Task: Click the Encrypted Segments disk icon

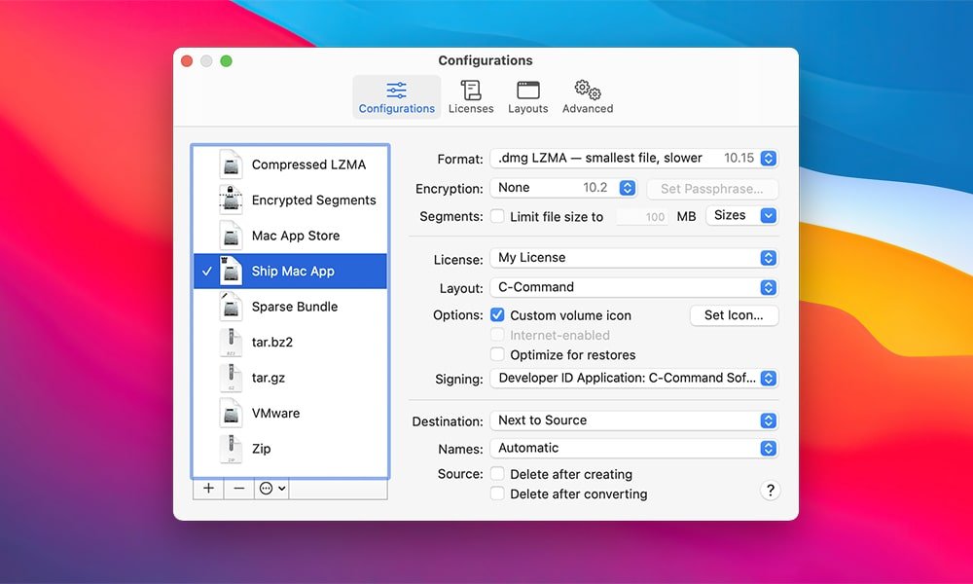Action: pos(231,200)
